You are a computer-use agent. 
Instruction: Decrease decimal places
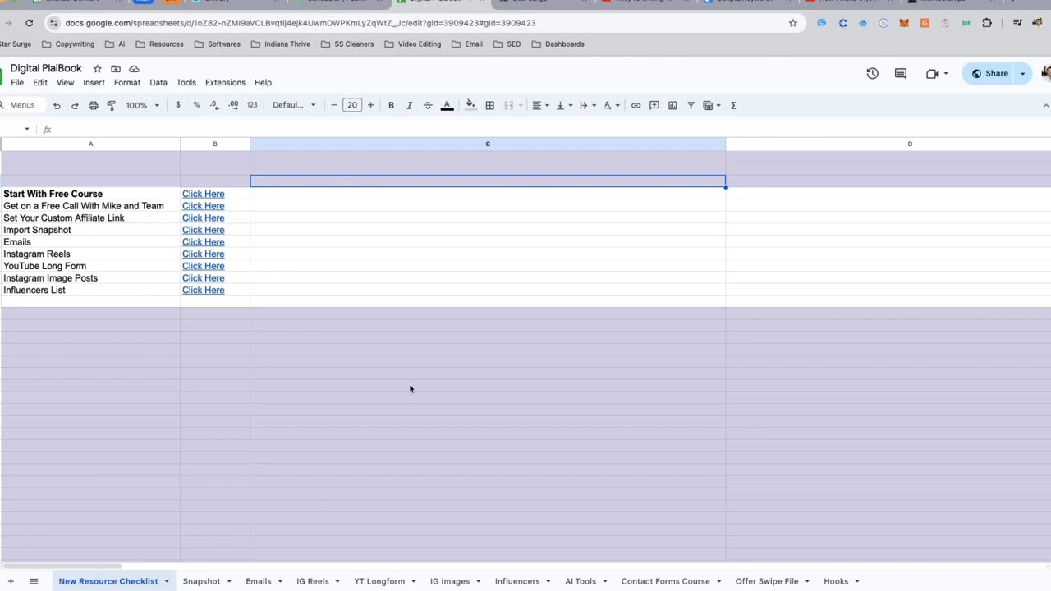click(x=214, y=105)
